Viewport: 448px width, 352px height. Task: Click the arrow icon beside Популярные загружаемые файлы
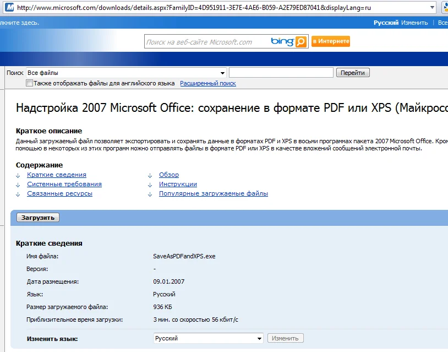click(x=150, y=194)
